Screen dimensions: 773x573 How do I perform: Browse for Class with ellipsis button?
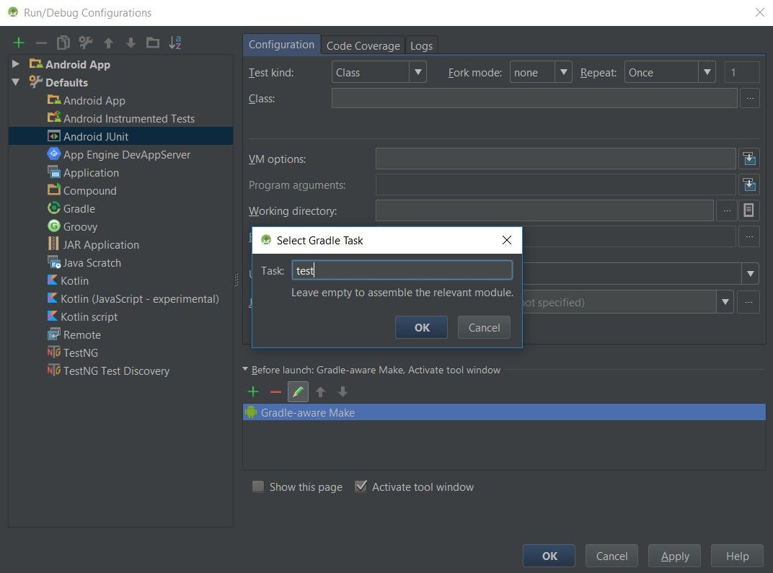click(750, 99)
